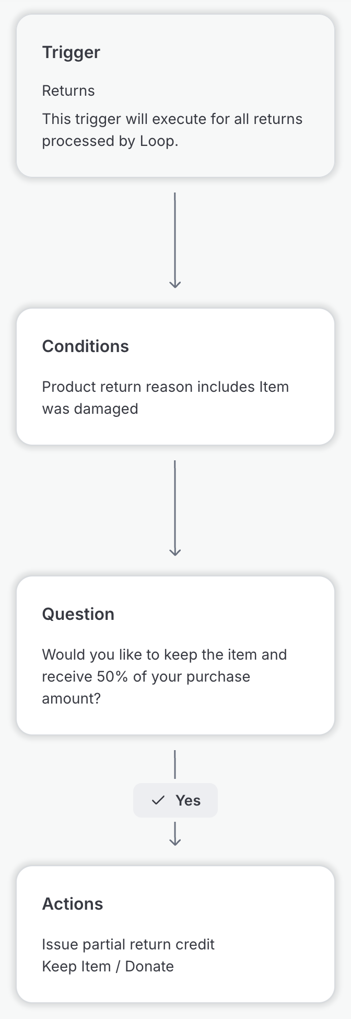
Task: Click the arrowhead pointing to the Question card
Action: pos(175,552)
